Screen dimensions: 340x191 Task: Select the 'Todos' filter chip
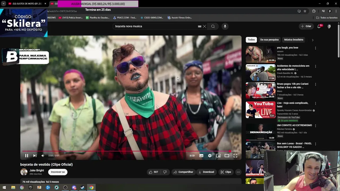pyautogui.click(x=251, y=40)
